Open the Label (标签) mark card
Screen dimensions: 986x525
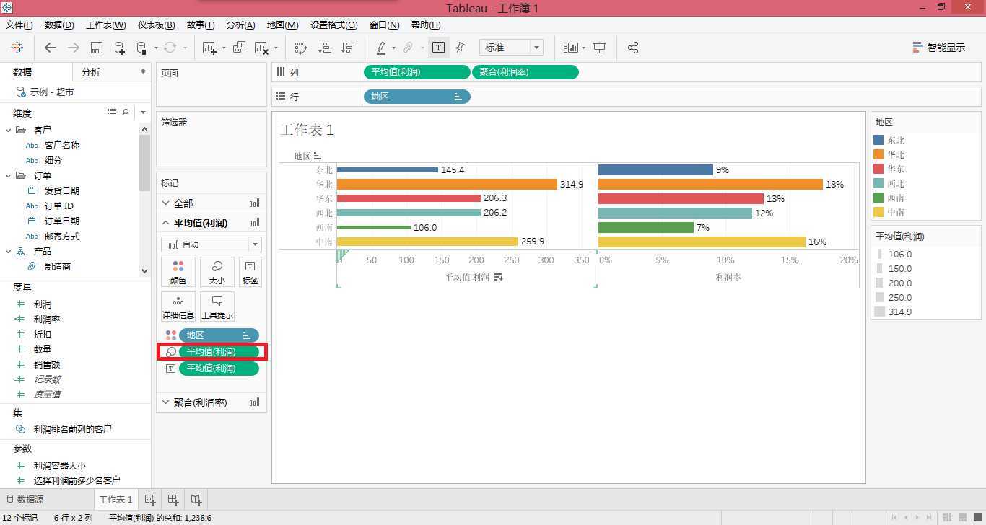click(250, 271)
